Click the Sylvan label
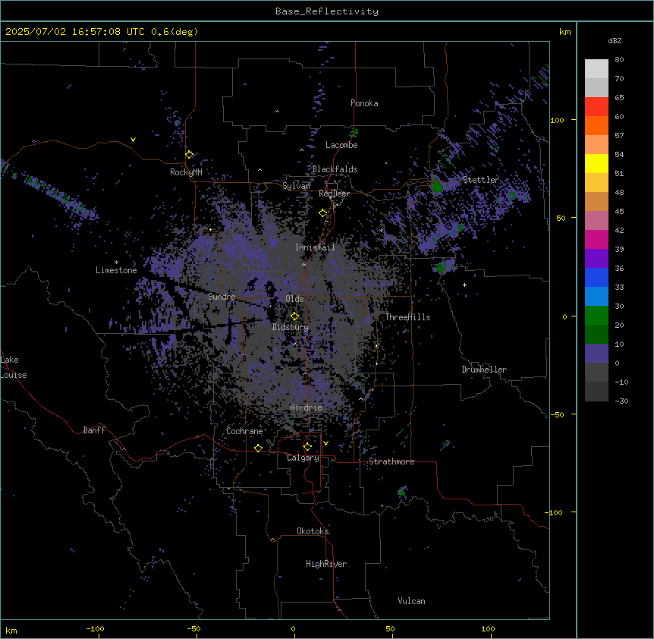The image size is (654, 639). coord(296,186)
